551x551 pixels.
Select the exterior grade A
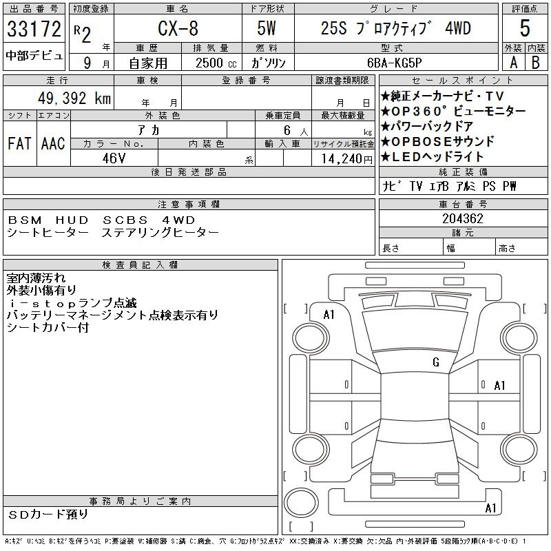point(514,63)
